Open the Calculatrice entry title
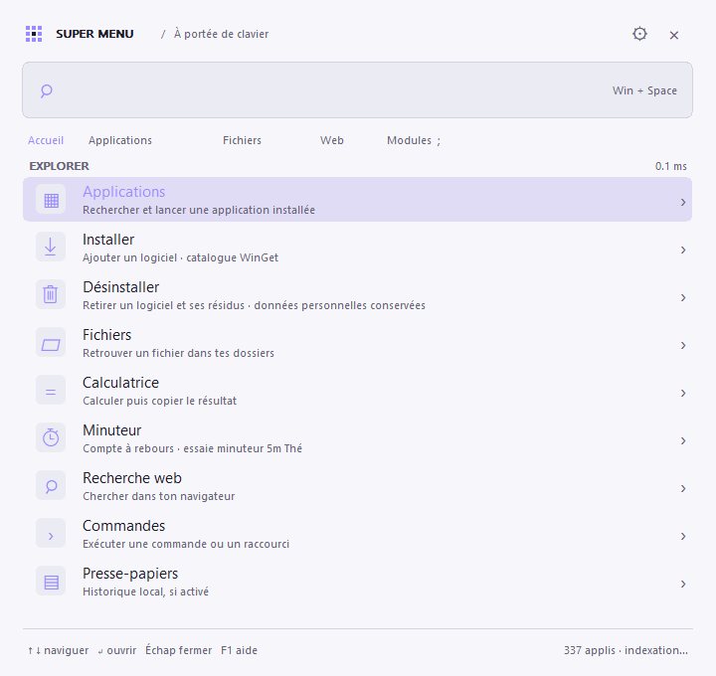Screen dimensions: 716x676 click(120, 383)
